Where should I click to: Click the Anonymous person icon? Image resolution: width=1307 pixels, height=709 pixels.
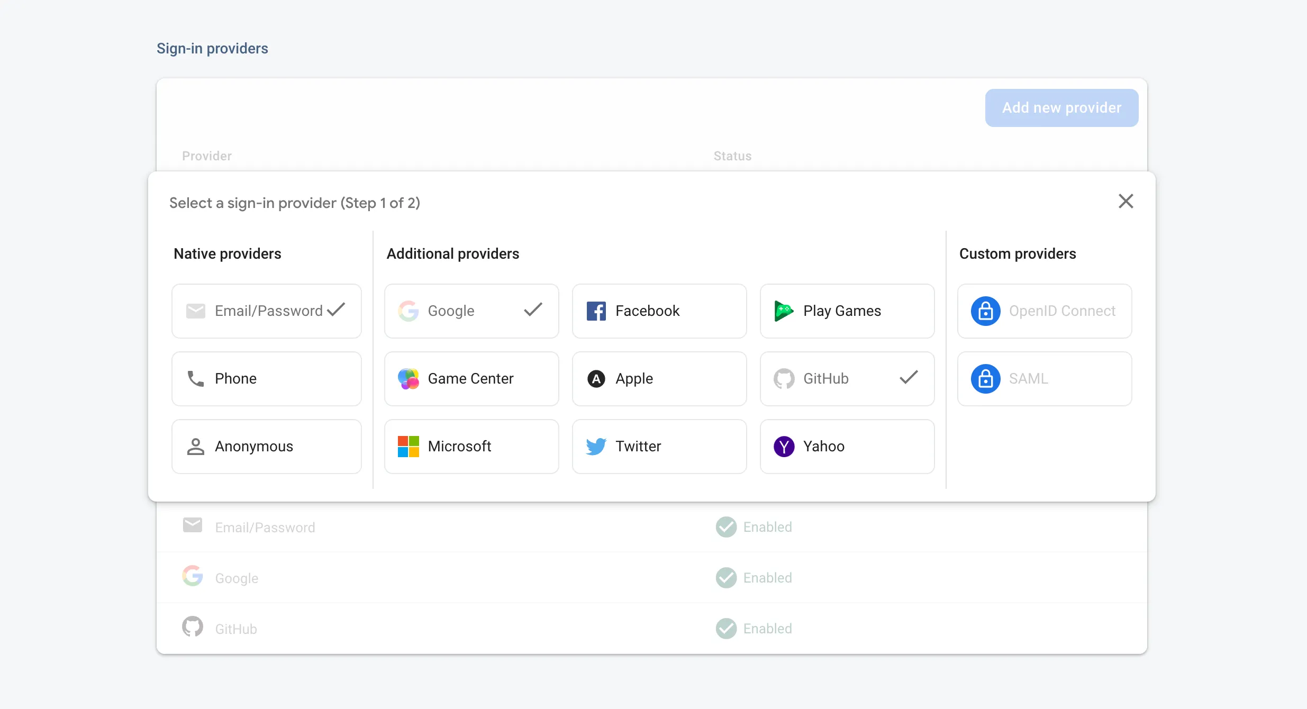point(195,447)
